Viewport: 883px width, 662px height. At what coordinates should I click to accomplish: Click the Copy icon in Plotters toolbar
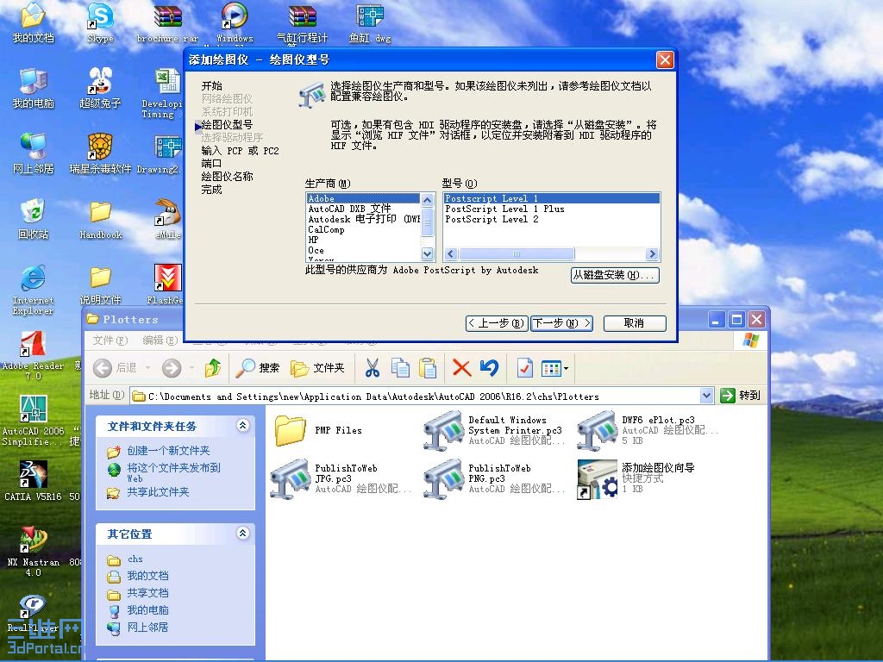pyautogui.click(x=400, y=368)
